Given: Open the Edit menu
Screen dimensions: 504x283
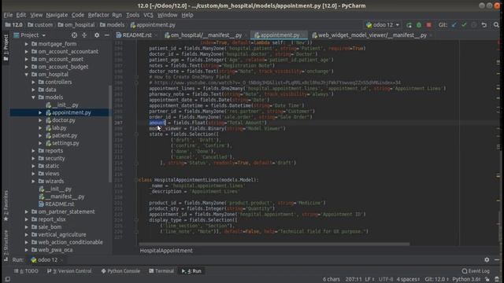Looking at the screenshot, I should tap(21, 15).
